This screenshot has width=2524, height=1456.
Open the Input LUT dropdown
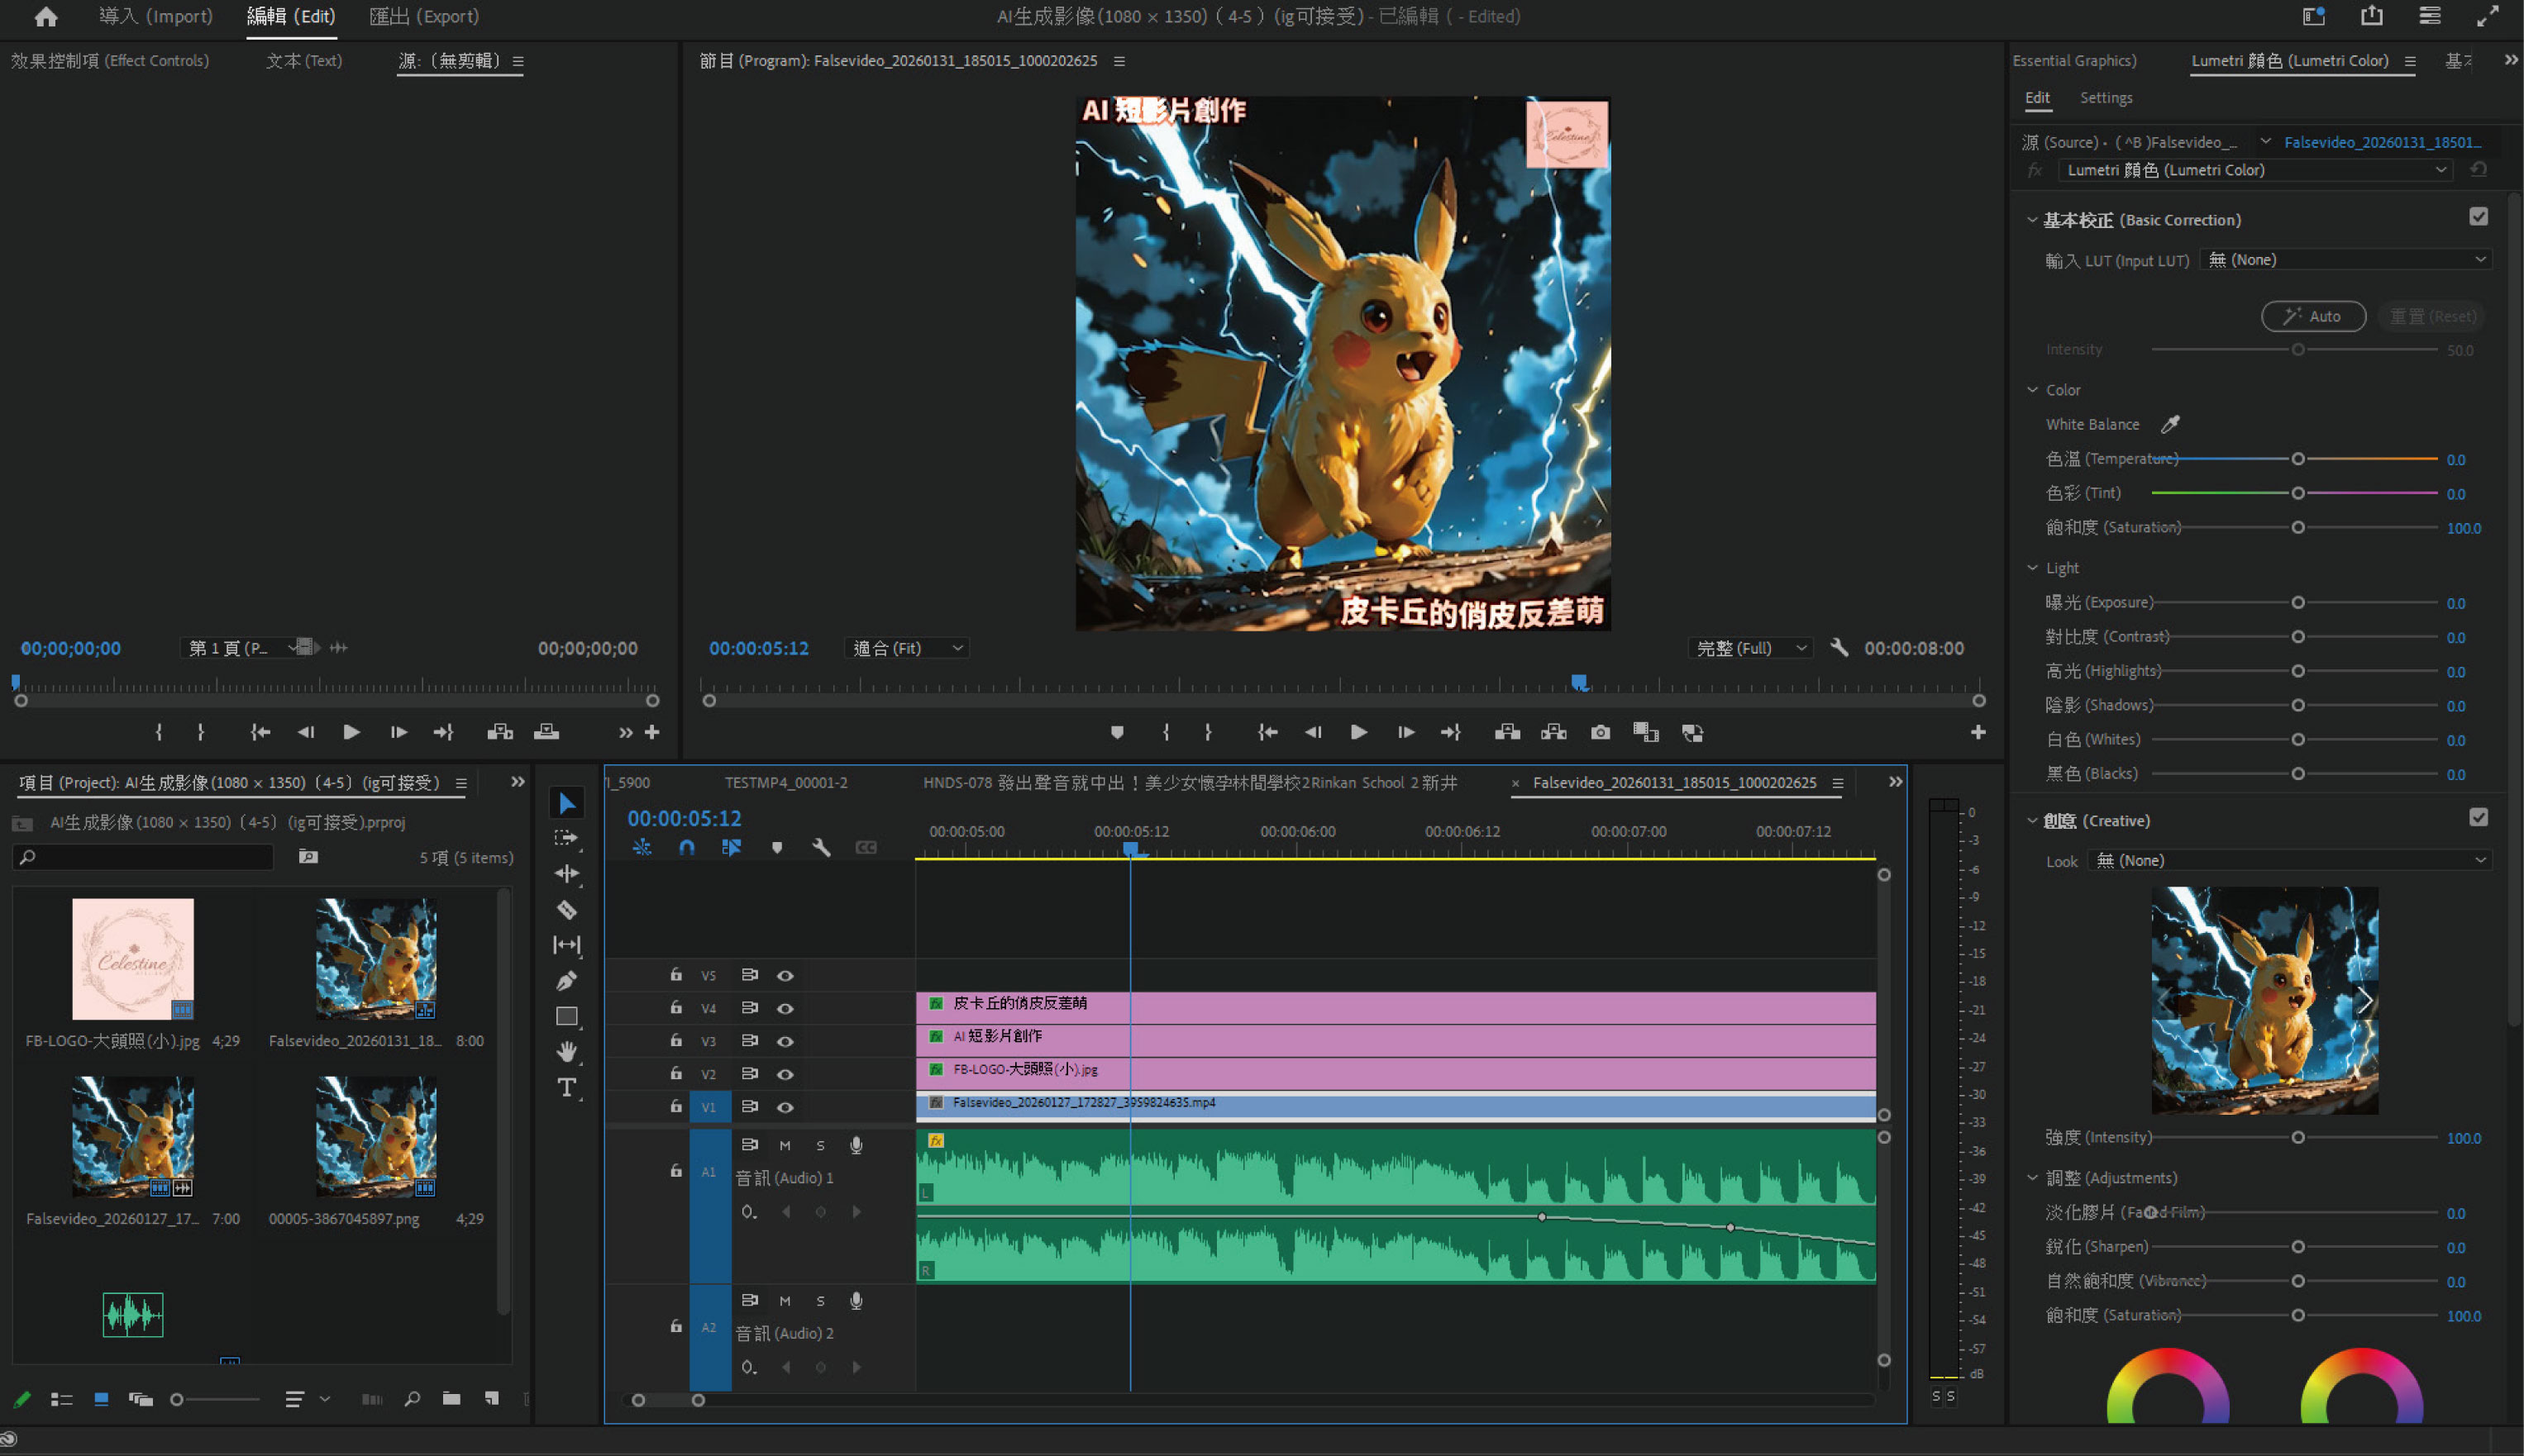[x=2345, y=260]
